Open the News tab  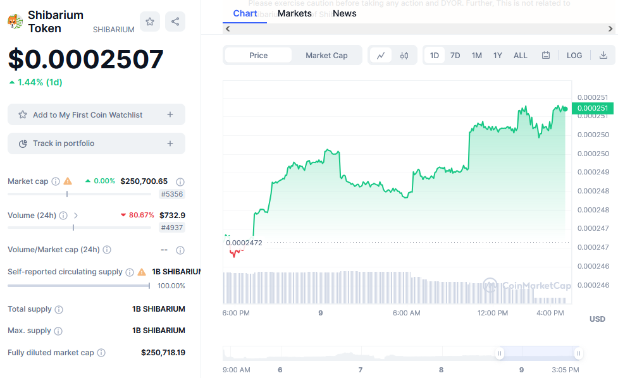[345, 13]
